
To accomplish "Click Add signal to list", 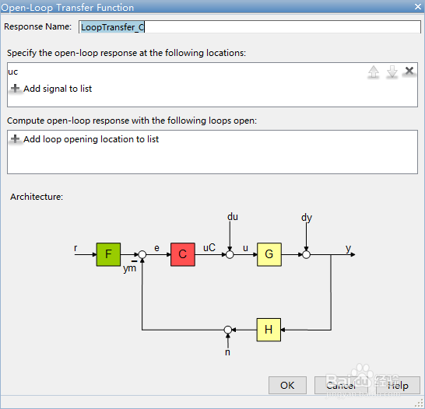I will tap(58, 89).
